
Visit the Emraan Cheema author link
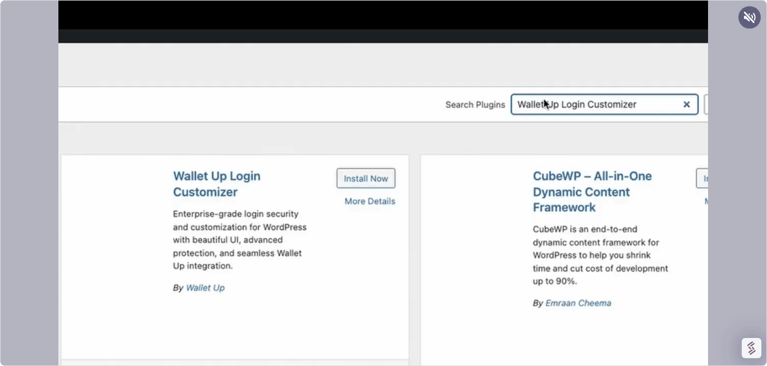(578, 303)
